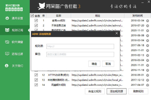
Task: Click rule 14 extra_v... address
Action: click(x=97, y=85)
